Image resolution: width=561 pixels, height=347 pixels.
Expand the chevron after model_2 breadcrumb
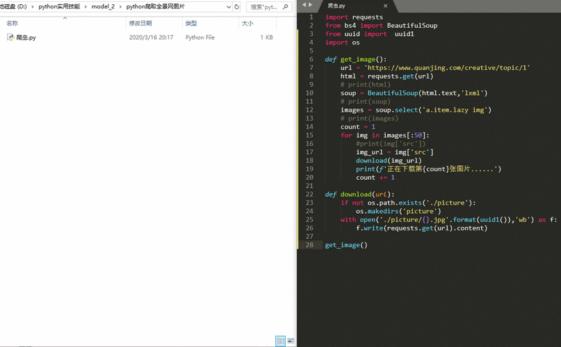click(x=120, y=7)
